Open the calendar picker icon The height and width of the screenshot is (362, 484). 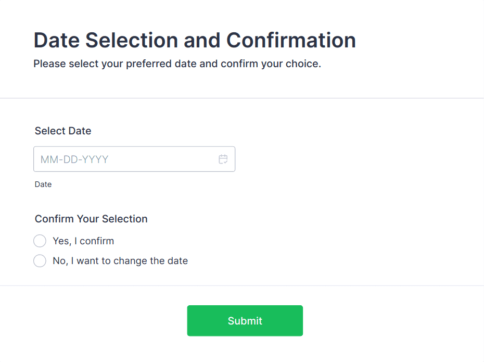tap(223, 159)
